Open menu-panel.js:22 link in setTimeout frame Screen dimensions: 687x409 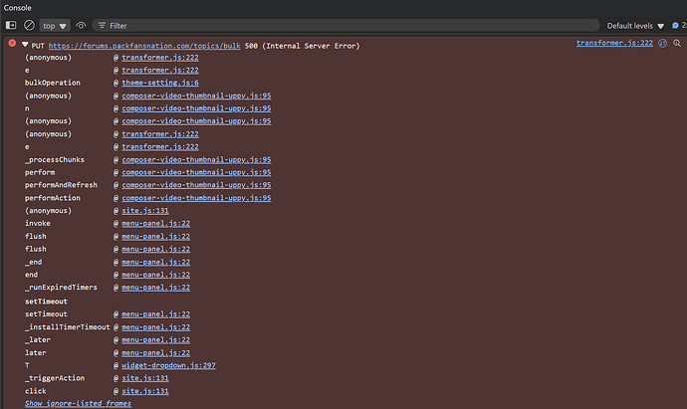(155, 314)
